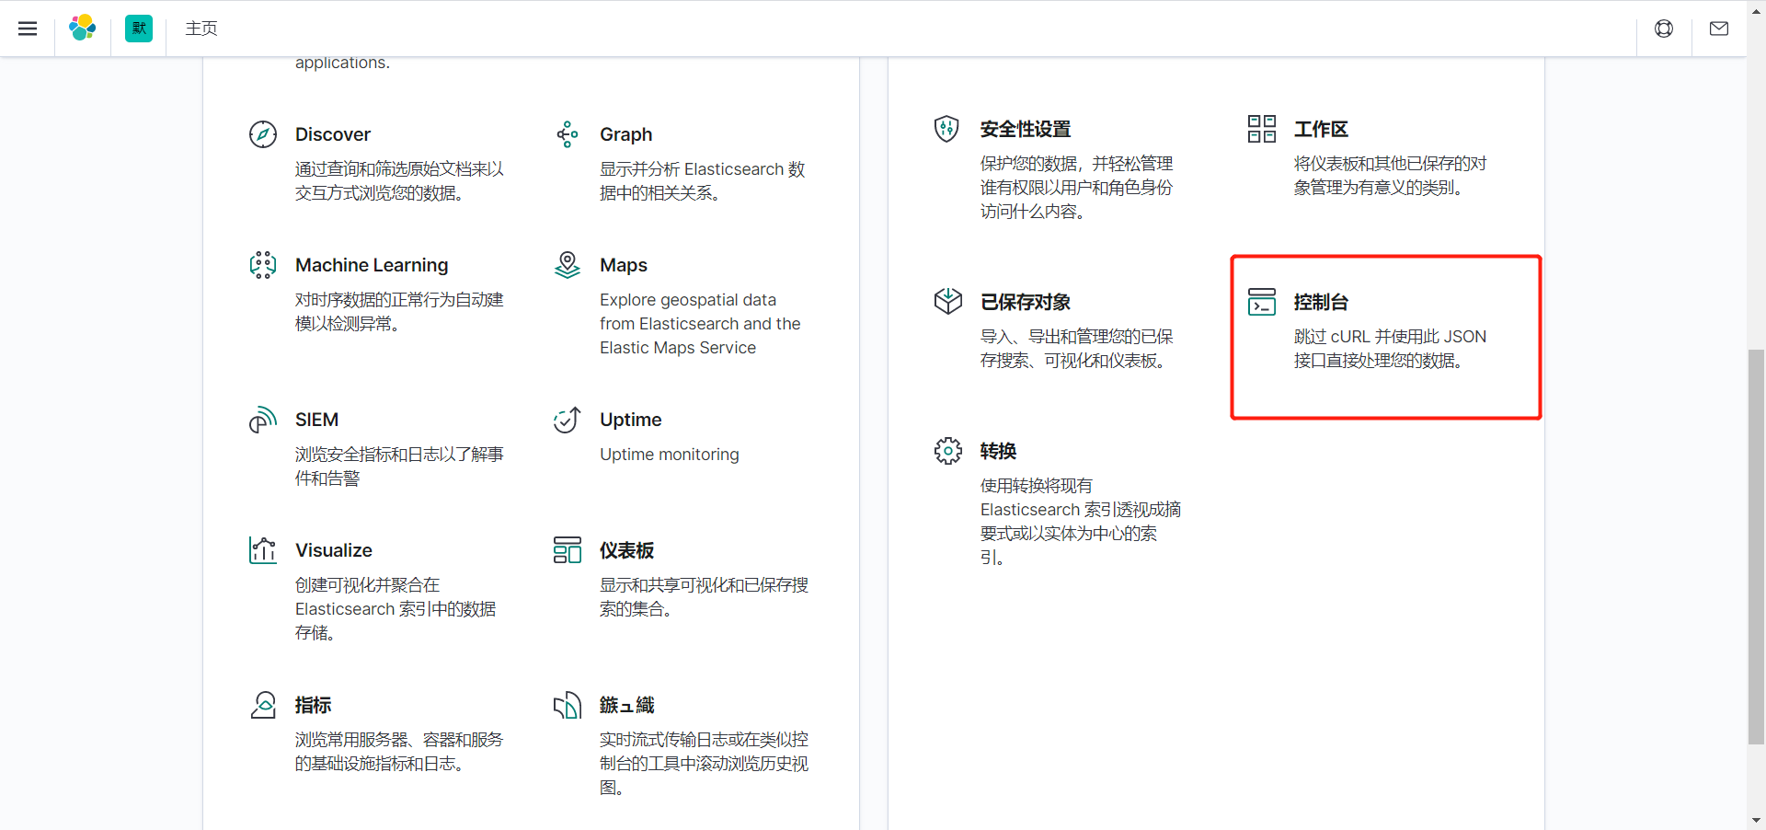Viewport: 1766px width, 830px height.
Task: Click the vertical page scrollbar thumb
Action: click(x=1756, y=547)
